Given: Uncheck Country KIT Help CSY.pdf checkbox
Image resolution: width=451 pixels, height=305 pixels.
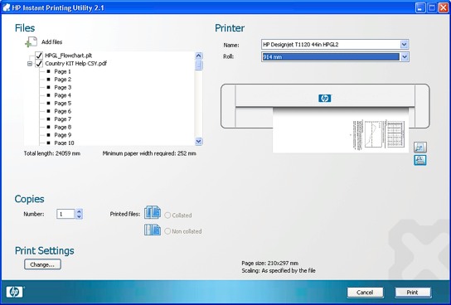Looking at the screenshot, I should click(x=39, y=63).
